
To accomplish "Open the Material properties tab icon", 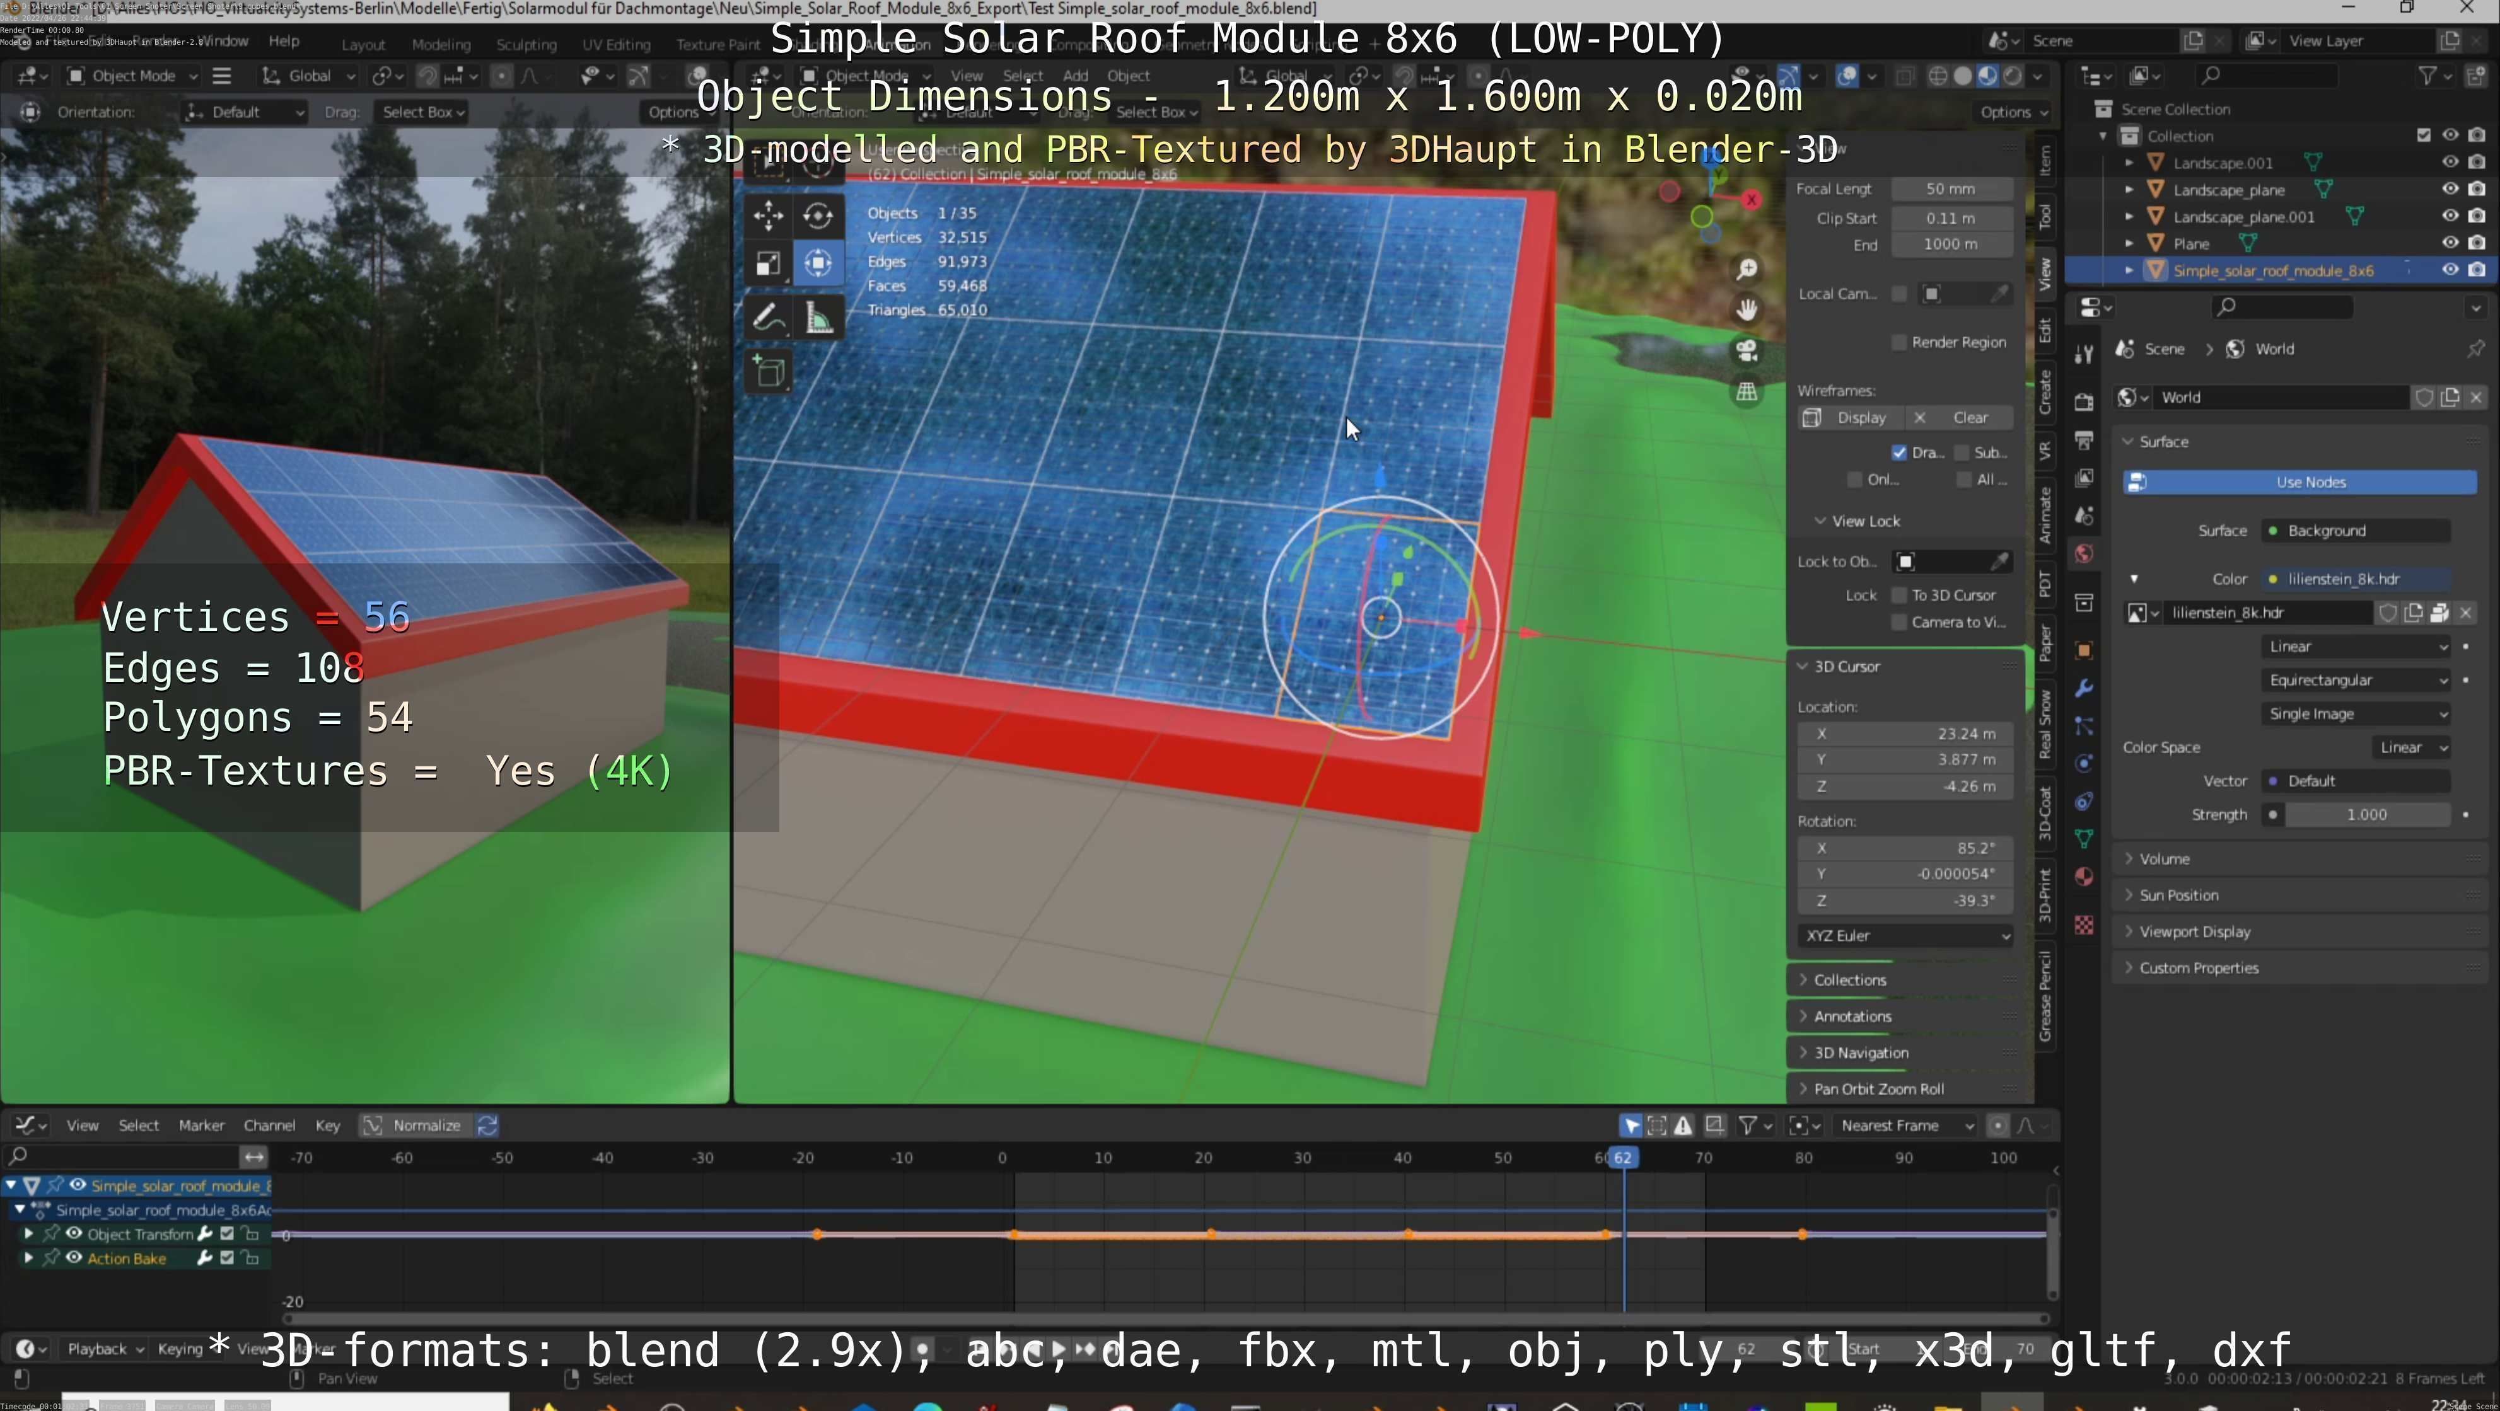I will (2084, 877).
